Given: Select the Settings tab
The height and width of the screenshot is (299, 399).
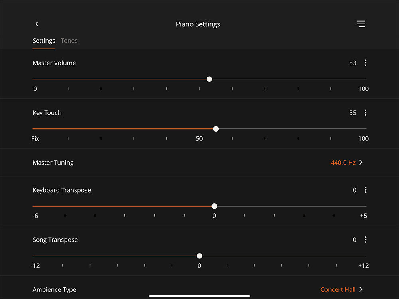Looking at the screenshot, I should click(44, 41).
